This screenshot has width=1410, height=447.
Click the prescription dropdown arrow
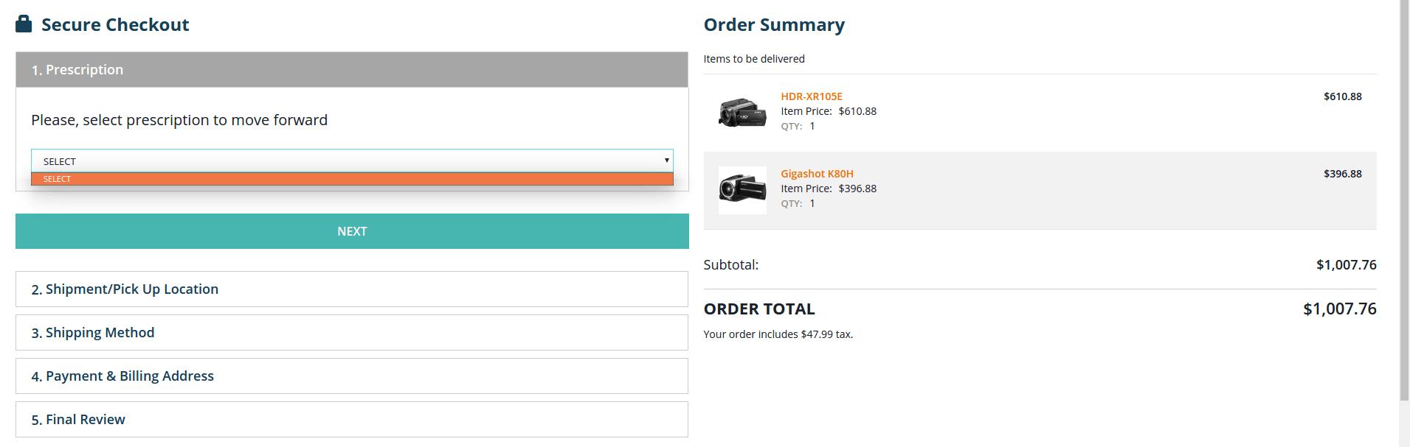point(666,161)
